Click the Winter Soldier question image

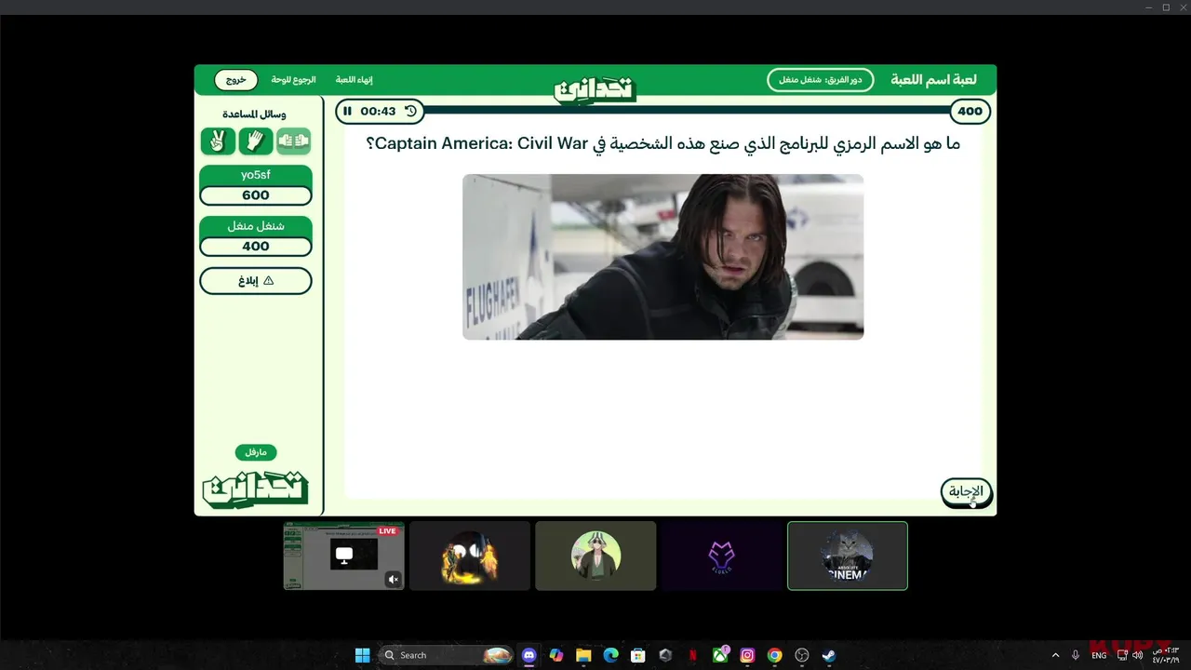click(663, 257)
